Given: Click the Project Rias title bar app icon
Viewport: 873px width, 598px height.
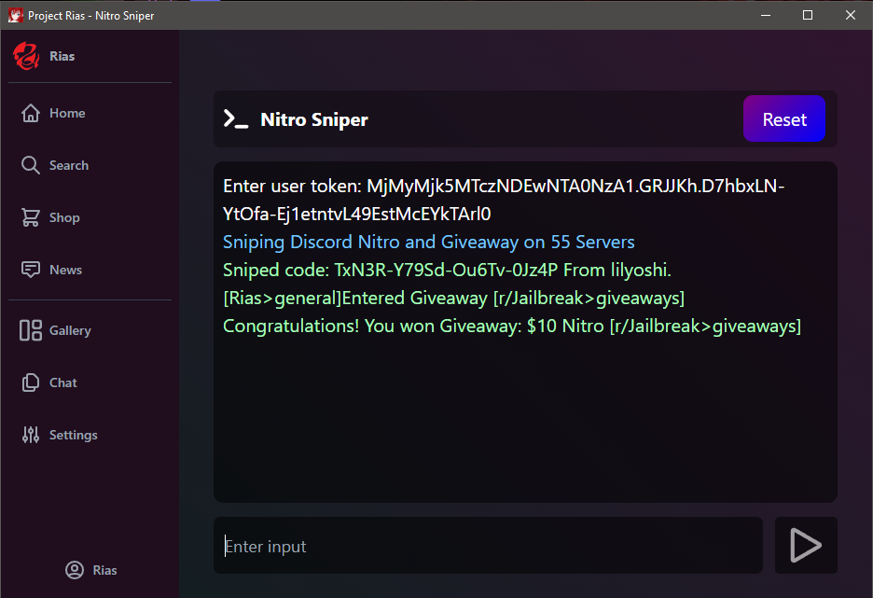Looking at the screenshot, I should pyautogui.click(x=15, y=15).
